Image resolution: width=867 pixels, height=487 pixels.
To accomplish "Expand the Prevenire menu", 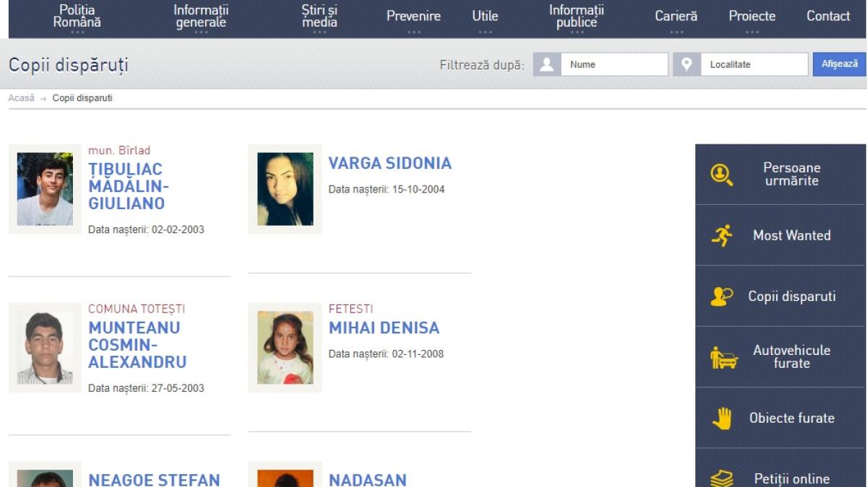I will coord(413,17).
